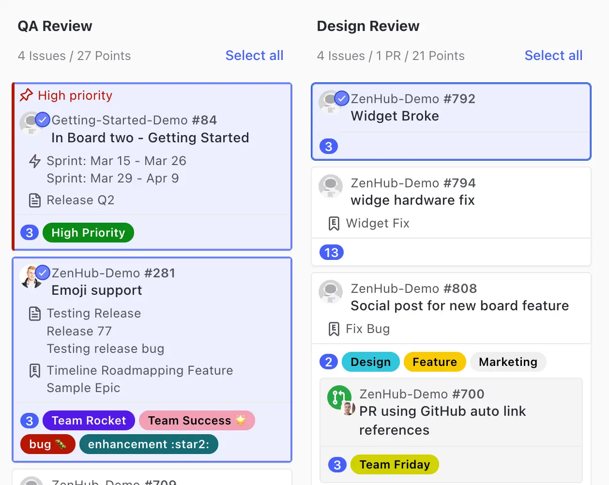Click the High priority pin icon

click(x=26, y=95)
